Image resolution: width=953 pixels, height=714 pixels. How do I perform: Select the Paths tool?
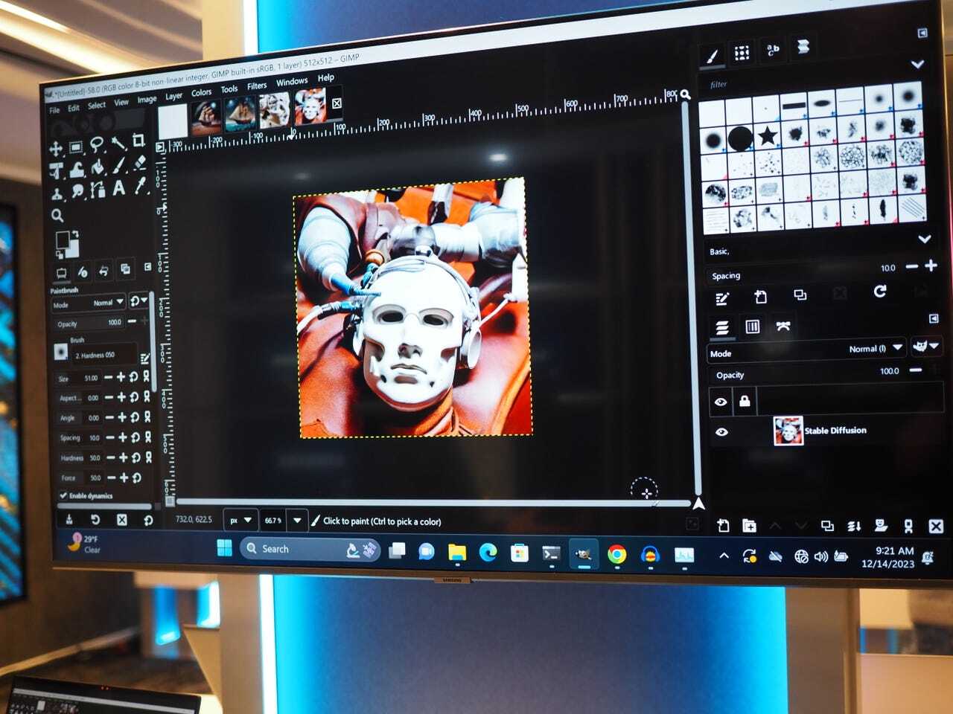(98, 191)
